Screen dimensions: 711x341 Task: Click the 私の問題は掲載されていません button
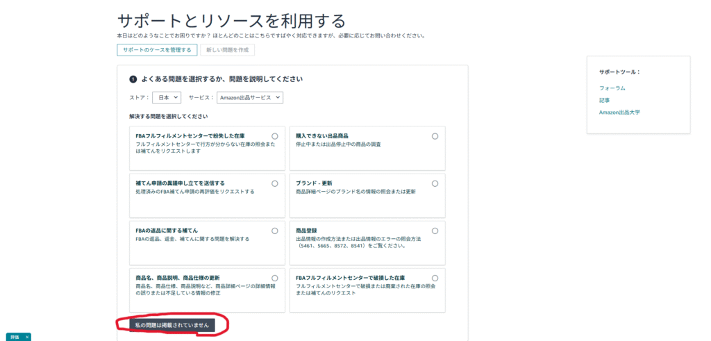point(172,325)
